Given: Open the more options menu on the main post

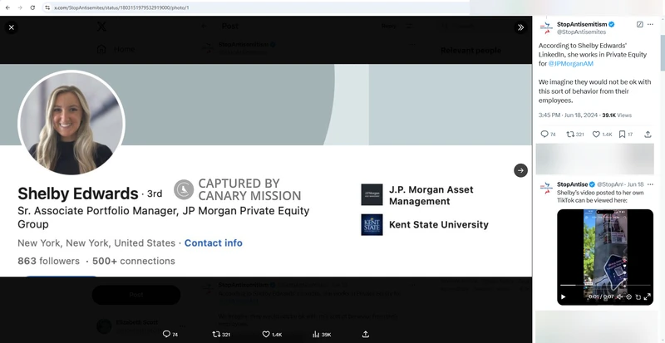Looking at the screenshot, I should pyautogui.click(x=650, y=25).
